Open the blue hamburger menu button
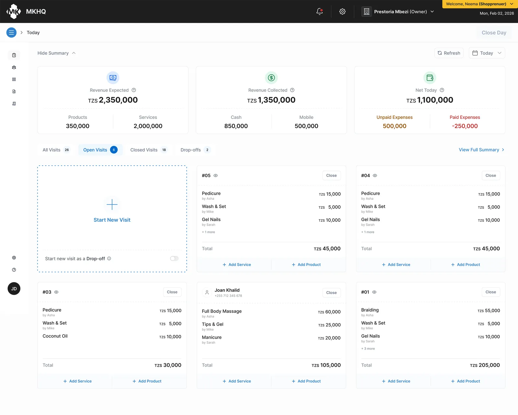 pos(11,32)
